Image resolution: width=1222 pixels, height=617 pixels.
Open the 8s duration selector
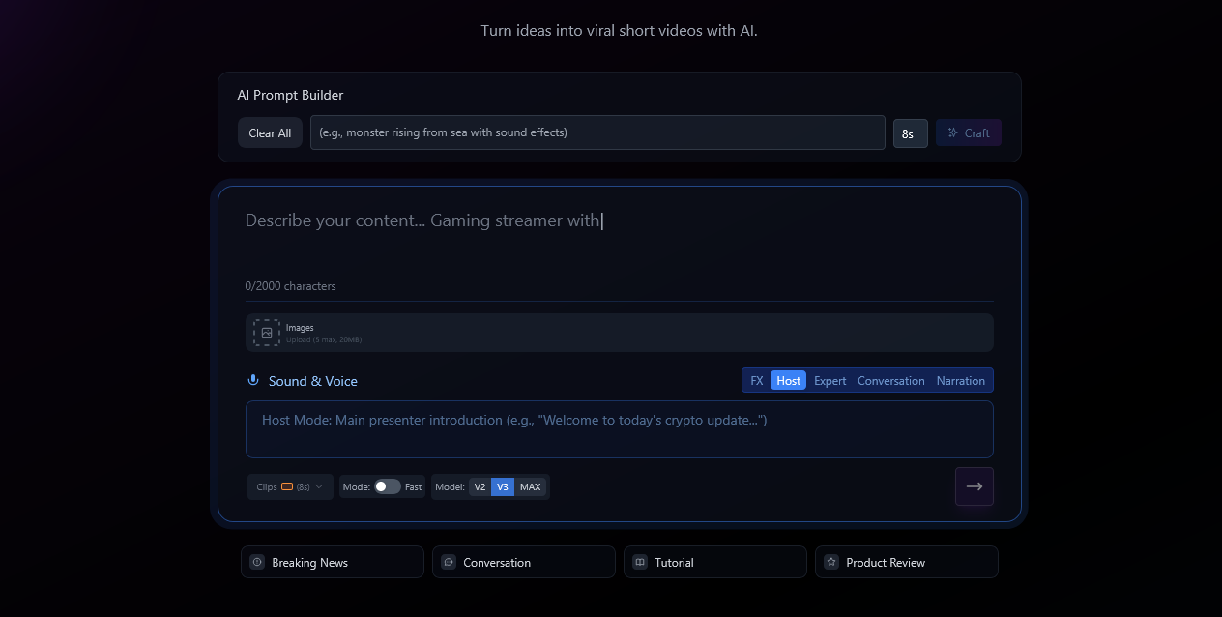point(910,133)
